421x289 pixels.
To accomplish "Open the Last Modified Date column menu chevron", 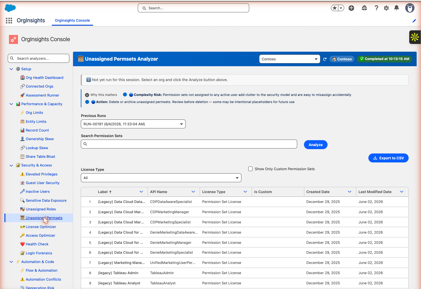I will tap(401, 192).
